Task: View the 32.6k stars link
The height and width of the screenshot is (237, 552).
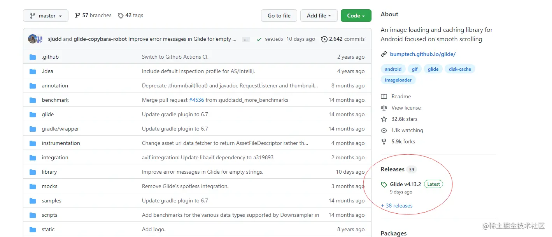Action: pos(404,119)
